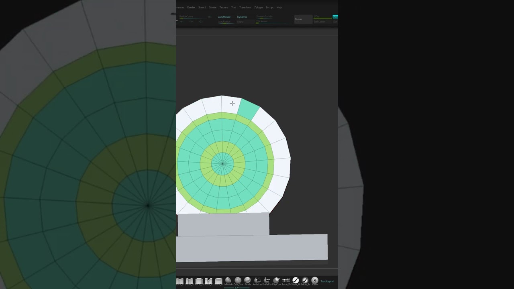Select the KnifeLasso brush
This screenshot has width=514, height=289.
pyautogui.click(x=257, y=281)
